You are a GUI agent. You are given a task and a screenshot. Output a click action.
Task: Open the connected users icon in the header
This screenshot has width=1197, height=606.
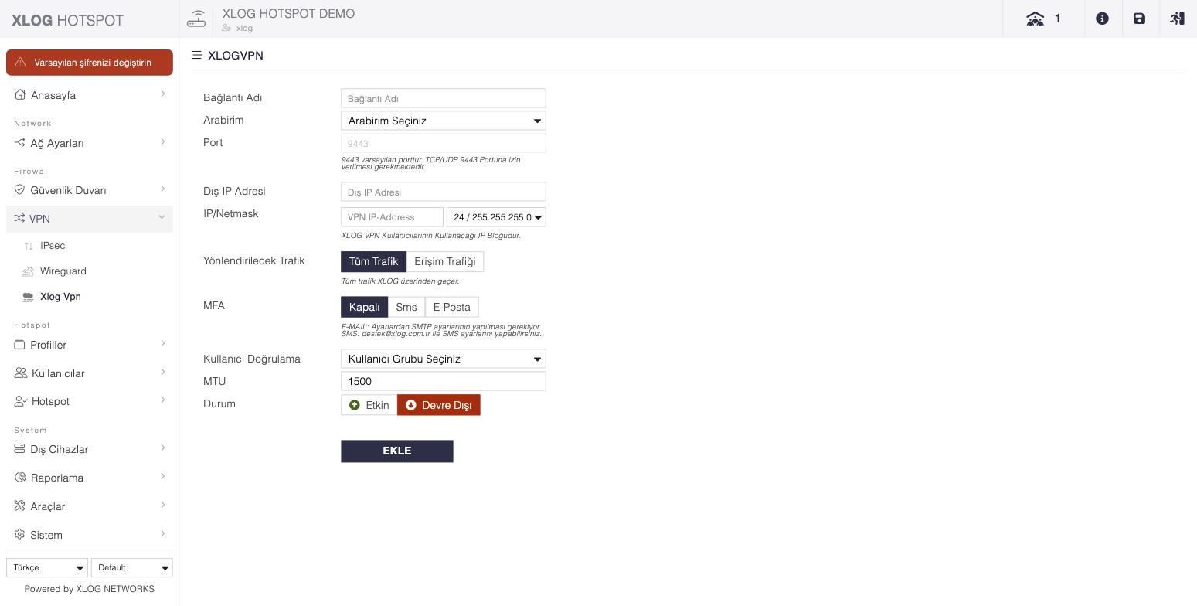click(x=1035, y=19)
